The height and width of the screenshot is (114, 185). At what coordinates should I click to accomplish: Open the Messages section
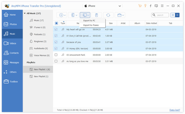(12, 63)
